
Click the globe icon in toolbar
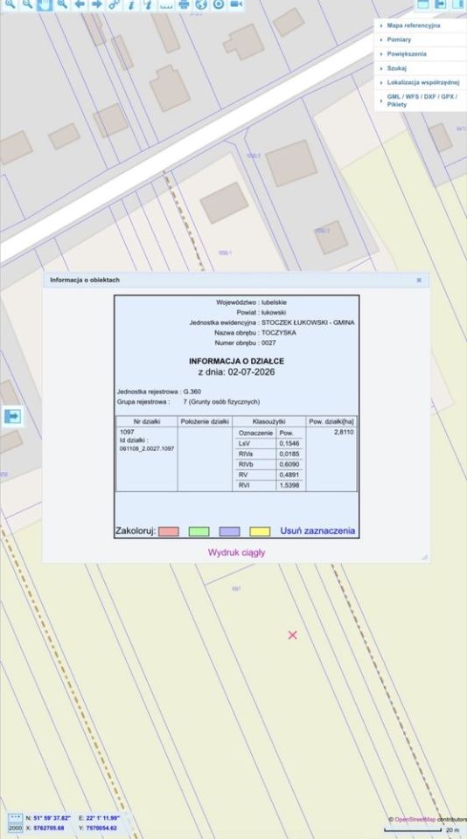[x=201, y=5]
